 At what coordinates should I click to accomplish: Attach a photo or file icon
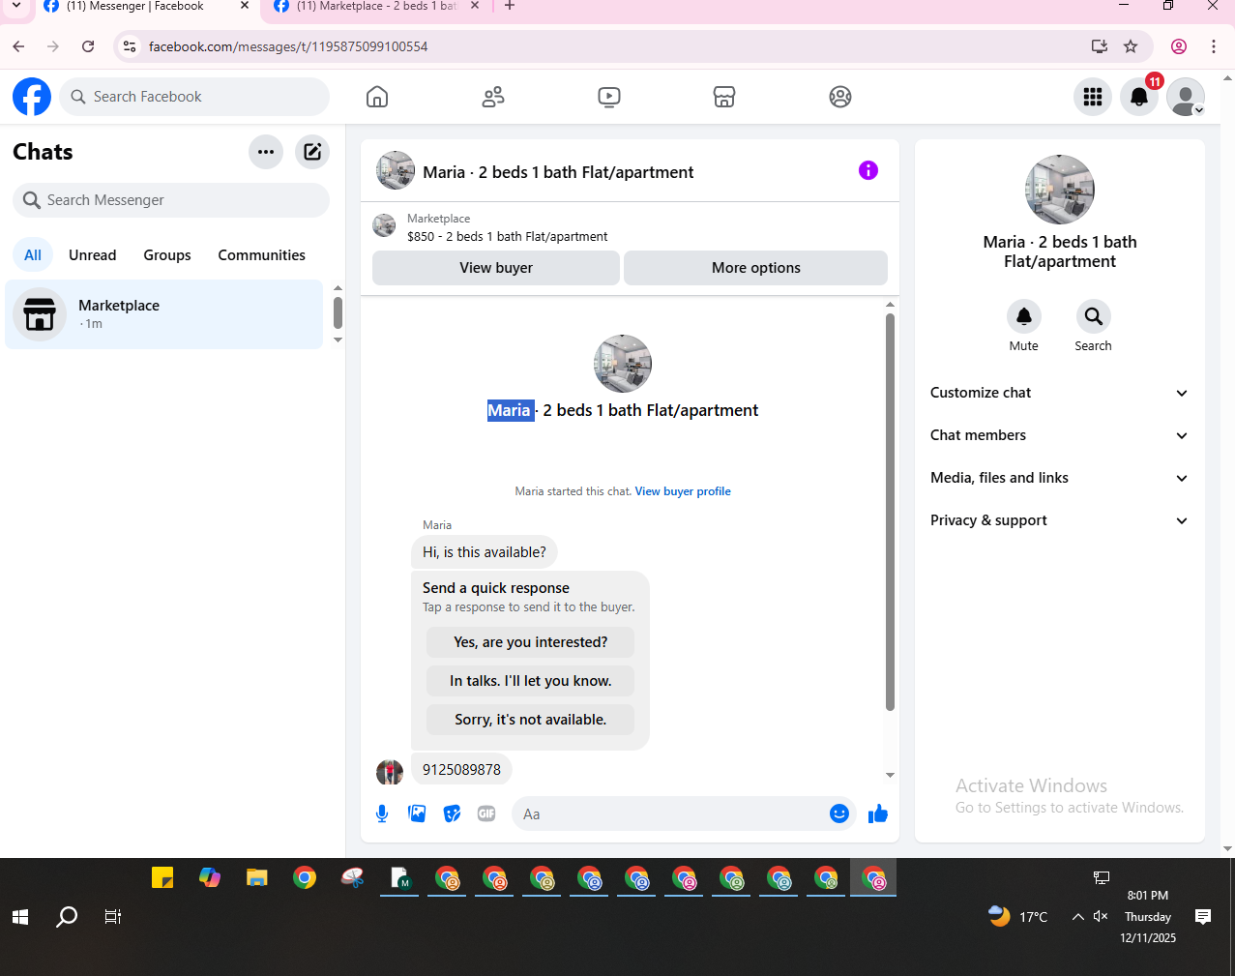point(417,813)
